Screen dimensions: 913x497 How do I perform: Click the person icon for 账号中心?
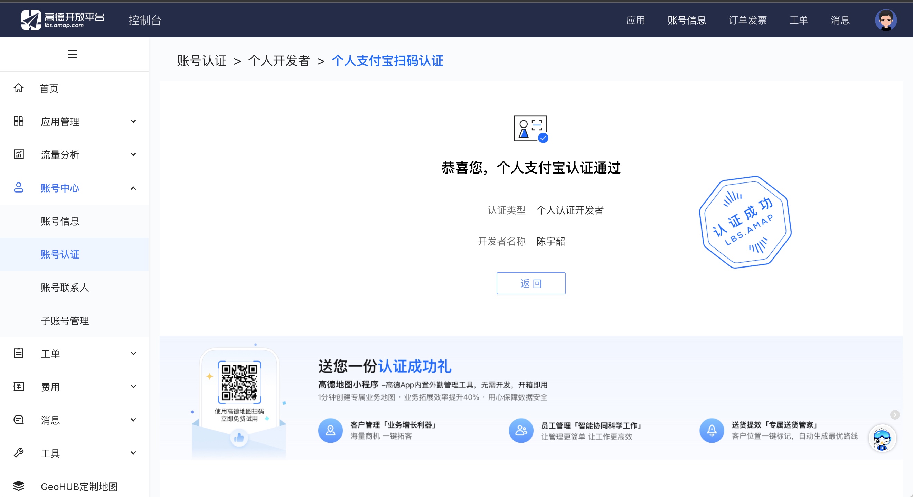click(x=18, y=188)
